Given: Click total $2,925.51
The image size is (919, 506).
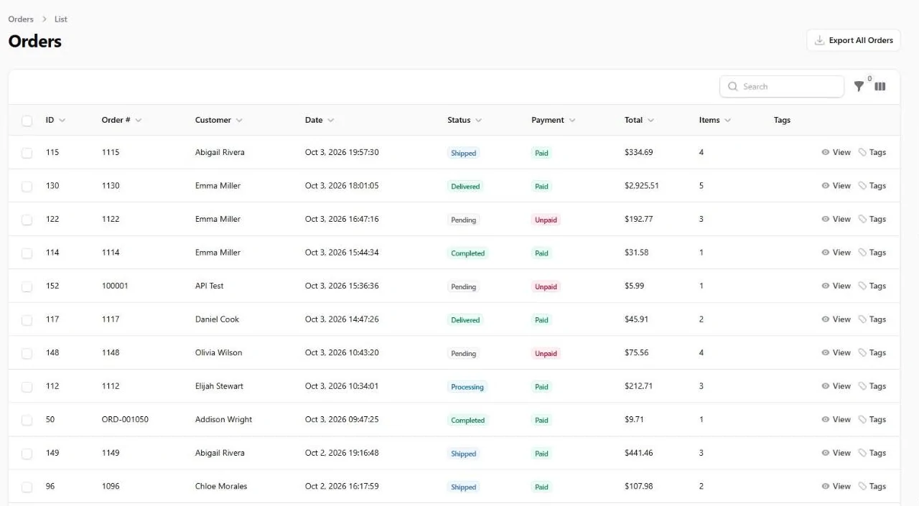Looking at the screenshot, I should point(641,186).
